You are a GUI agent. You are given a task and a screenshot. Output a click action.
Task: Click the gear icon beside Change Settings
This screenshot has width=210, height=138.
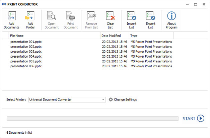tap(111, 99)
